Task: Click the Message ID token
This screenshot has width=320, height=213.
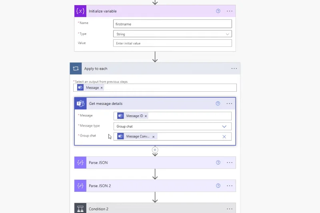Action: click(x=132, y=116)
